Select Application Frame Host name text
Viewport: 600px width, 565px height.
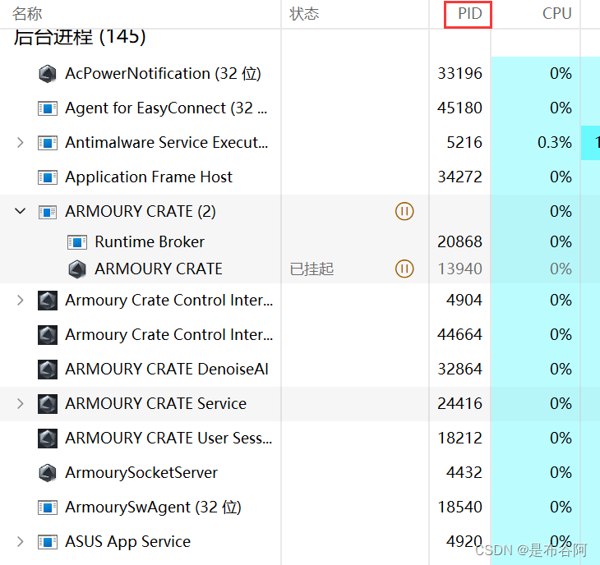(x=149, y=177)
